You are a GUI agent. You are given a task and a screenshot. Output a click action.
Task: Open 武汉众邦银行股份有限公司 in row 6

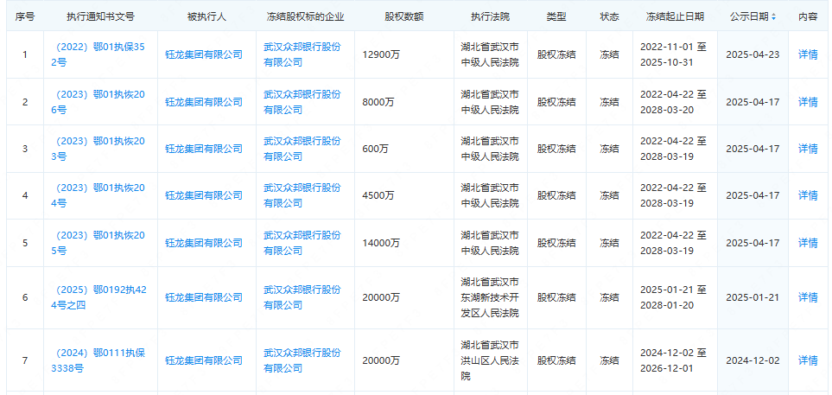302,297
